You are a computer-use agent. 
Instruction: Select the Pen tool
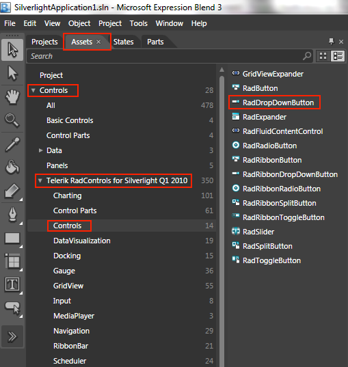pos(12,215)
